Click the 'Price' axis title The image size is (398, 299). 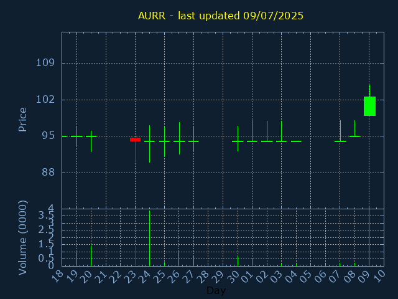pyautogui.click(x=22, y=120)
